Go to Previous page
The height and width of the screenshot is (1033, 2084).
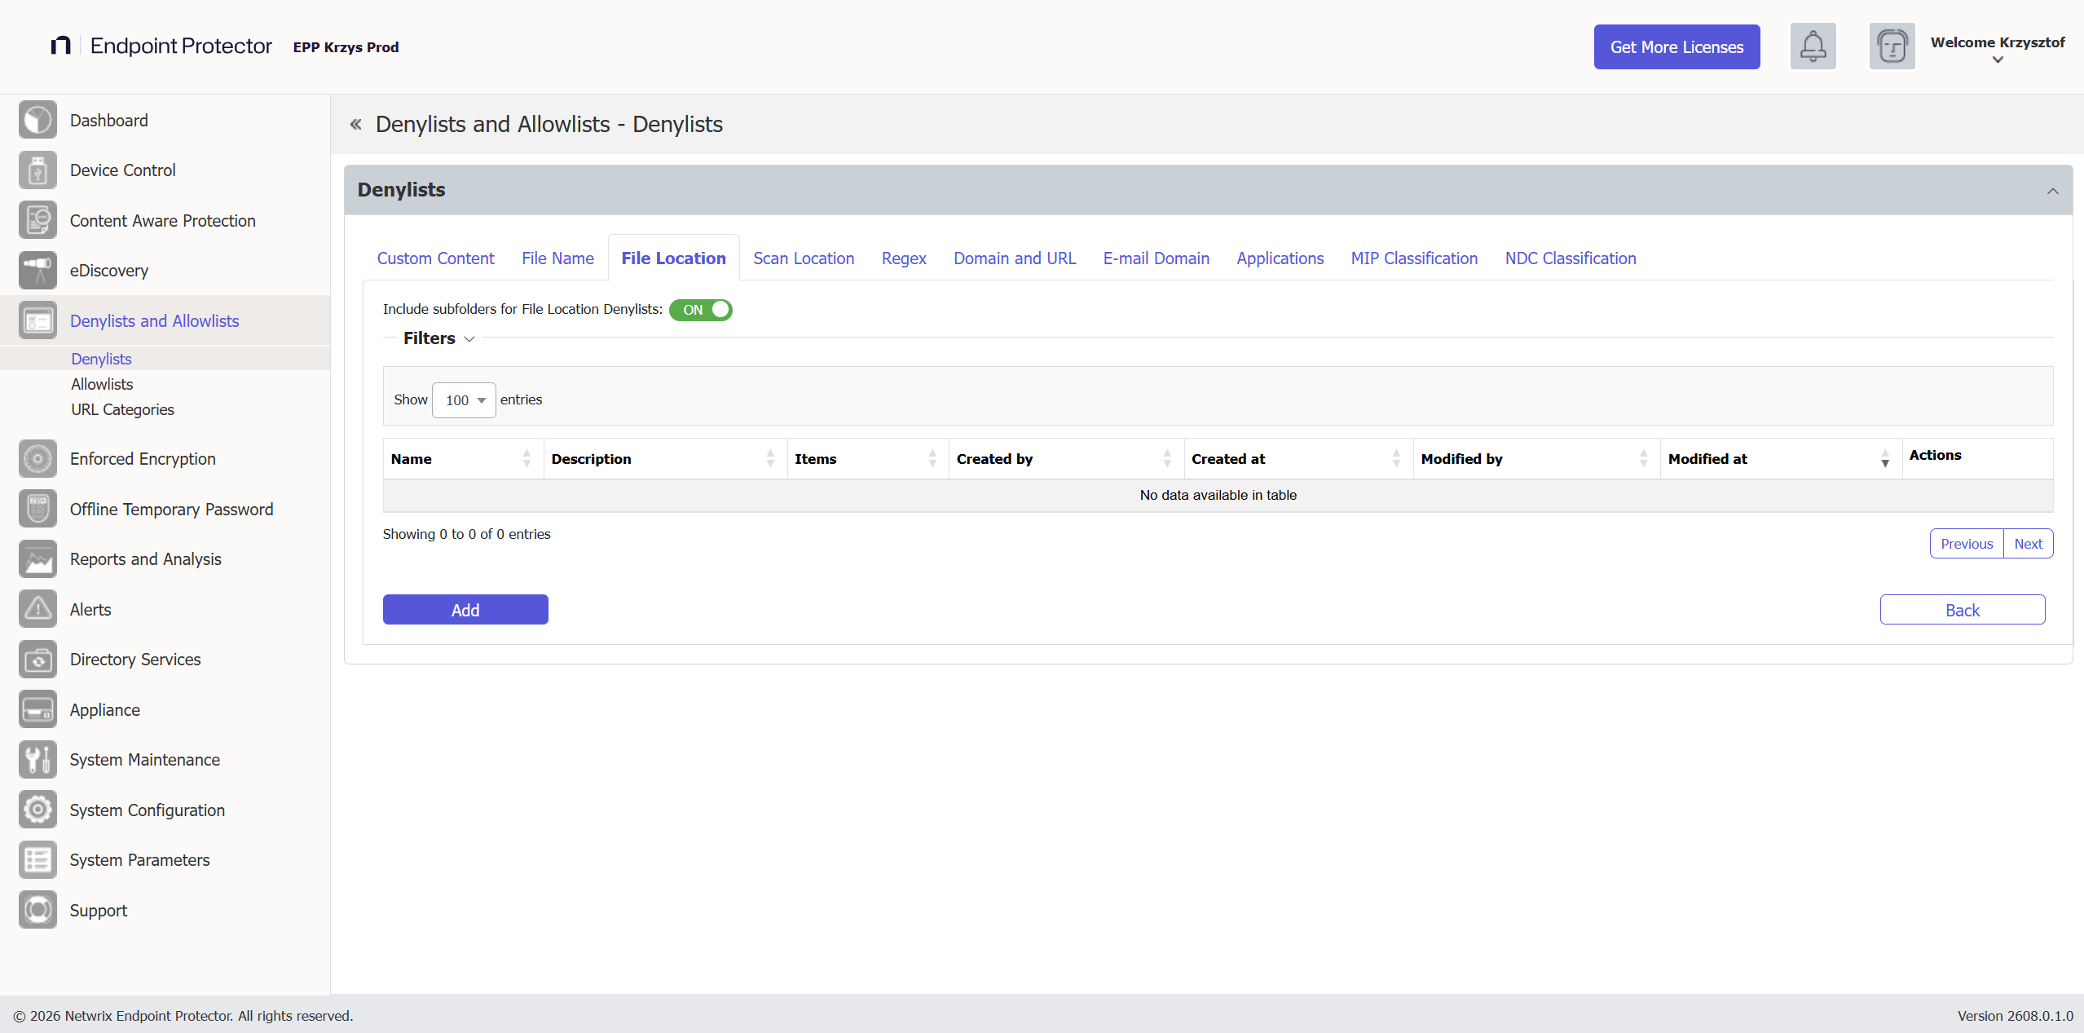click(1967, 544)
